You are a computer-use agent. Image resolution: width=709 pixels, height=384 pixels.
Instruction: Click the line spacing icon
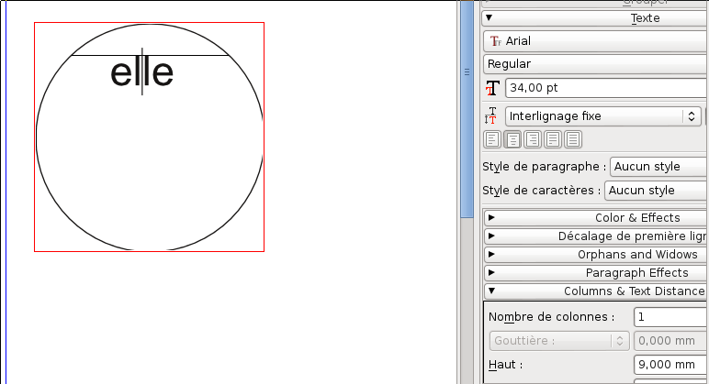492,116
